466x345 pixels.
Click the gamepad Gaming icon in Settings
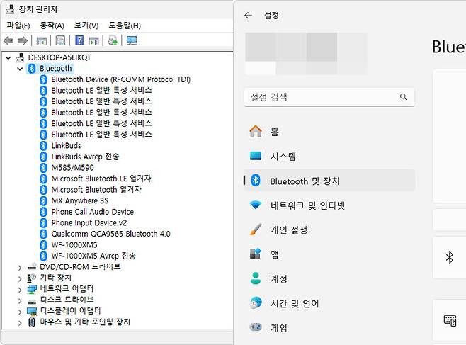pyautogui.click(x=256, y=327)
